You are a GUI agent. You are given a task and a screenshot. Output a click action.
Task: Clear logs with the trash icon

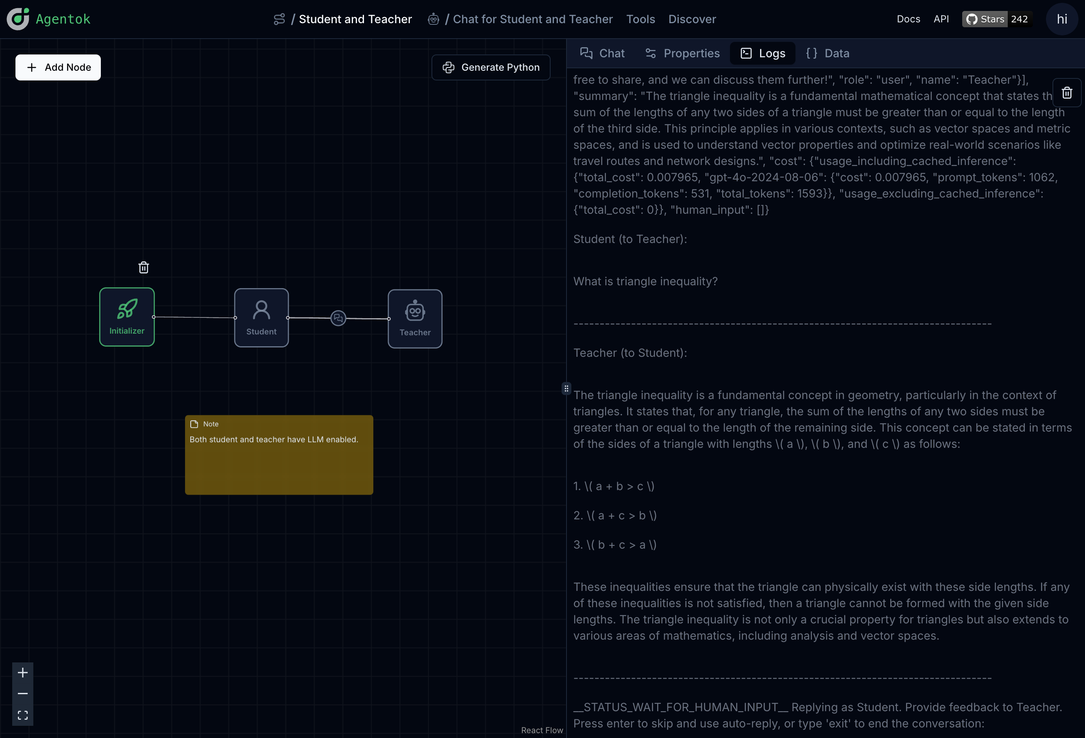1066,93
